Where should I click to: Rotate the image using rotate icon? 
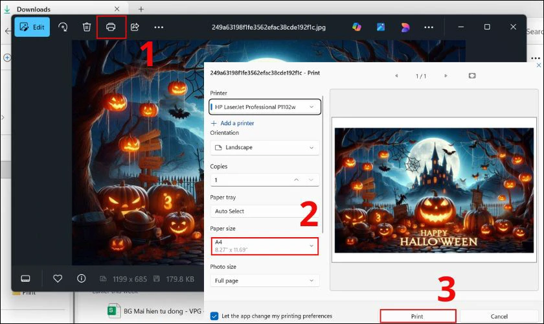coord(63,27)
